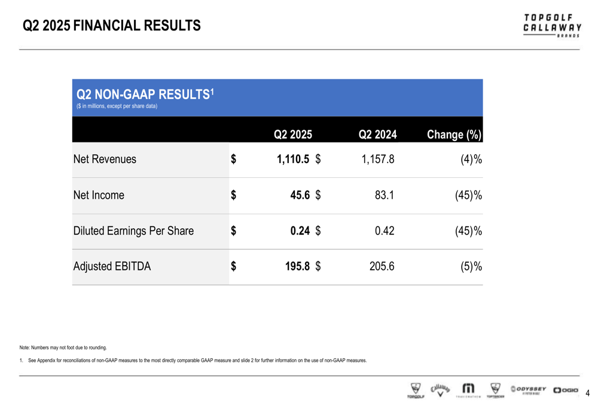The width and height of the screenshot is (598, 409).
Task: Select the Q2 2025 column header
Action: tap(293, 134)
